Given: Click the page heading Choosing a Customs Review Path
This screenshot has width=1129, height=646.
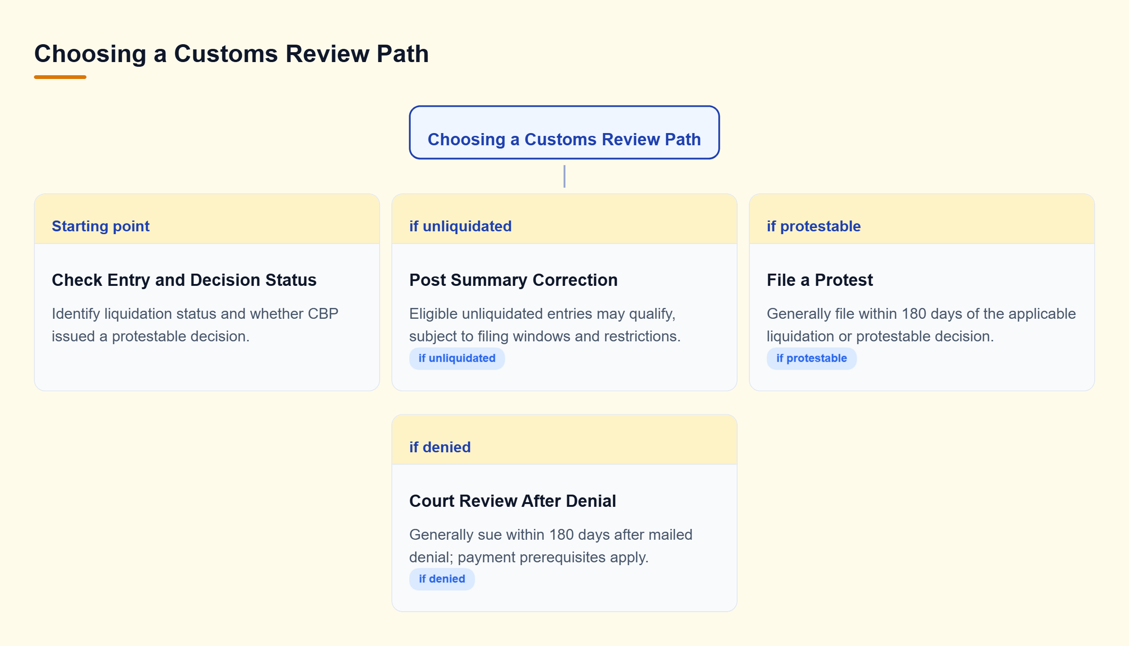Looking at the screenshot, I should 231,54.
